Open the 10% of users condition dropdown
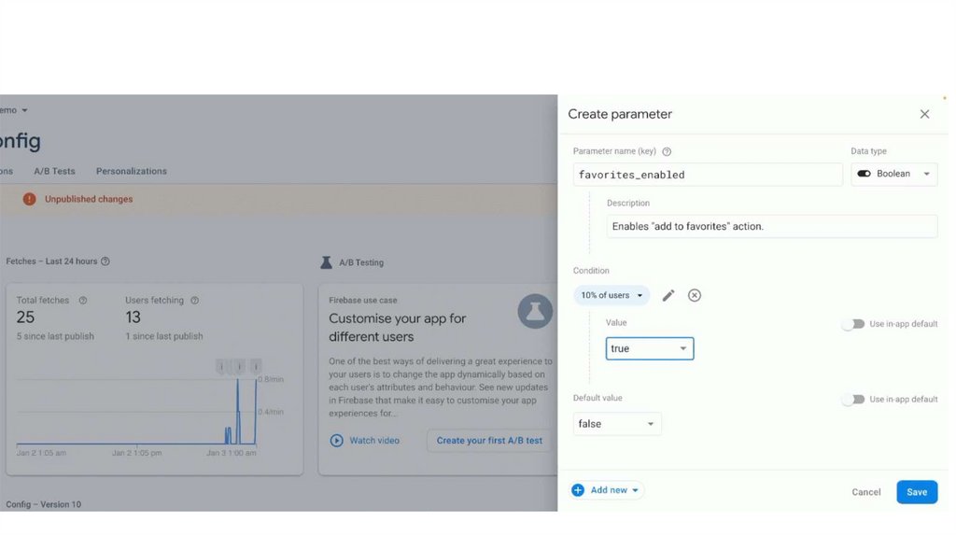The width and height of the screenshot is (956, 536). click(x=612, y=295)
